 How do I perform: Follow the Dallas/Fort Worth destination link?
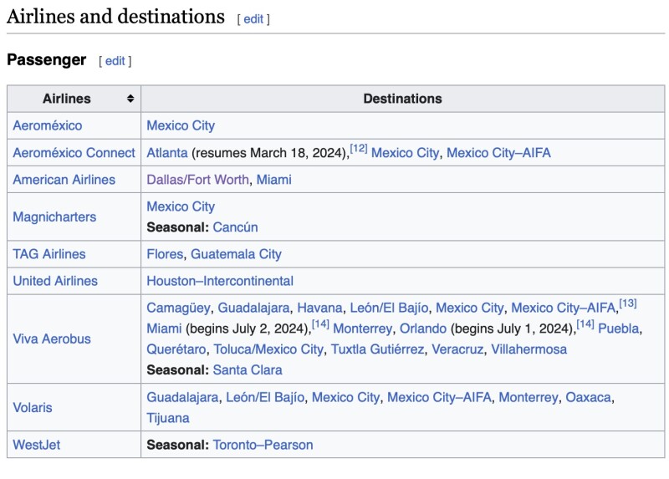197,180
